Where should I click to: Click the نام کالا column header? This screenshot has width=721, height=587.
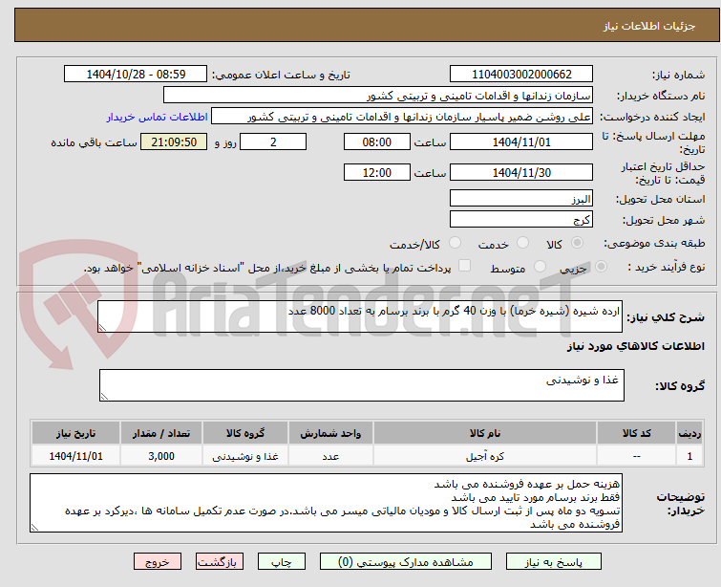pyautogui.click(x=485, y=433)
